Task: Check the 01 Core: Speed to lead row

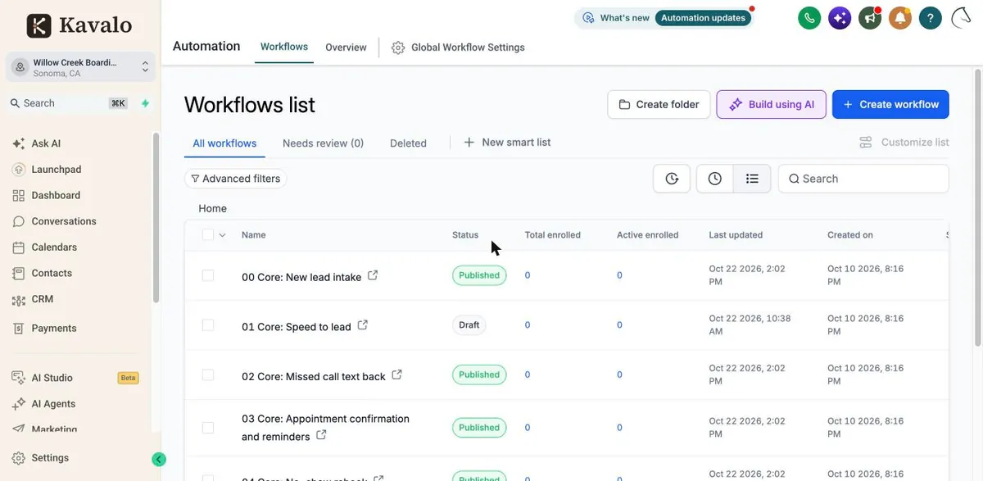Action: pos(207,325)
